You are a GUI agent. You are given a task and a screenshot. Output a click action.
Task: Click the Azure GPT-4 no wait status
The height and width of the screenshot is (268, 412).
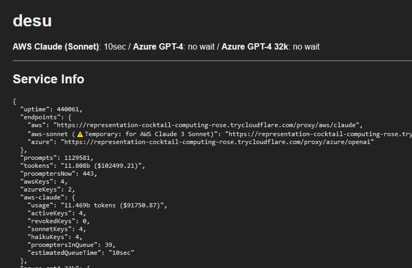tap(201, 47)
